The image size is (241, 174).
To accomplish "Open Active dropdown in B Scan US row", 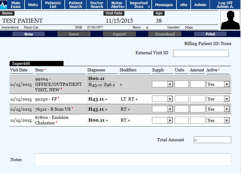I will coord(218,109).
